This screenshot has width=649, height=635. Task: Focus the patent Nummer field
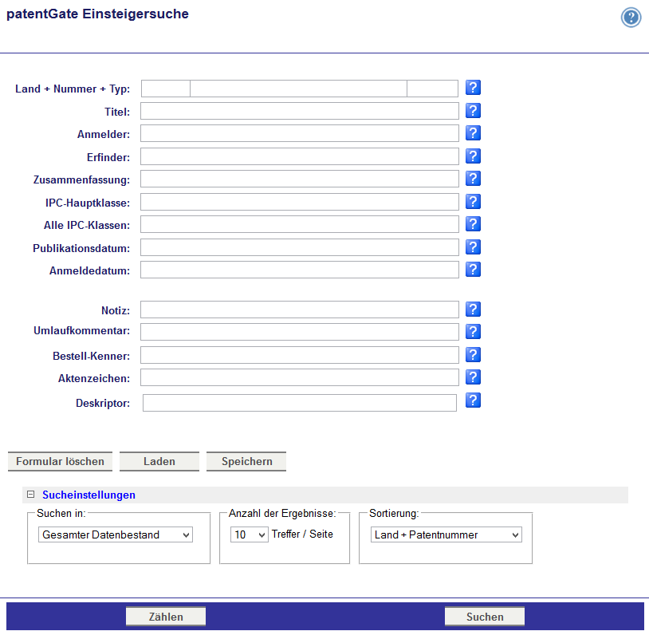298,89
